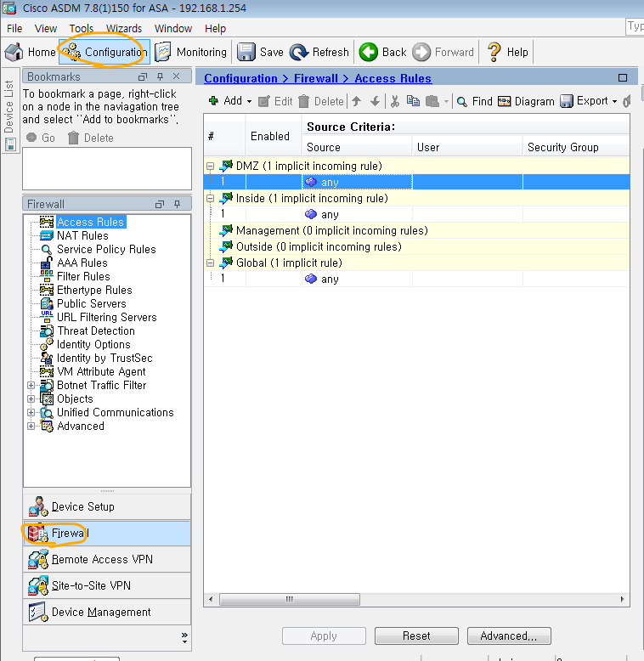Open the Window menu
The width and height of the screenshot is (644, 661).
coord(173,29)
